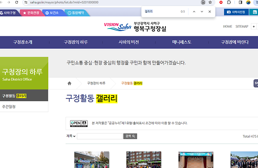The height and width of the screenshot is (168, 258).
Task: Click the translate page icon in address bar
Action: [203, 2]
